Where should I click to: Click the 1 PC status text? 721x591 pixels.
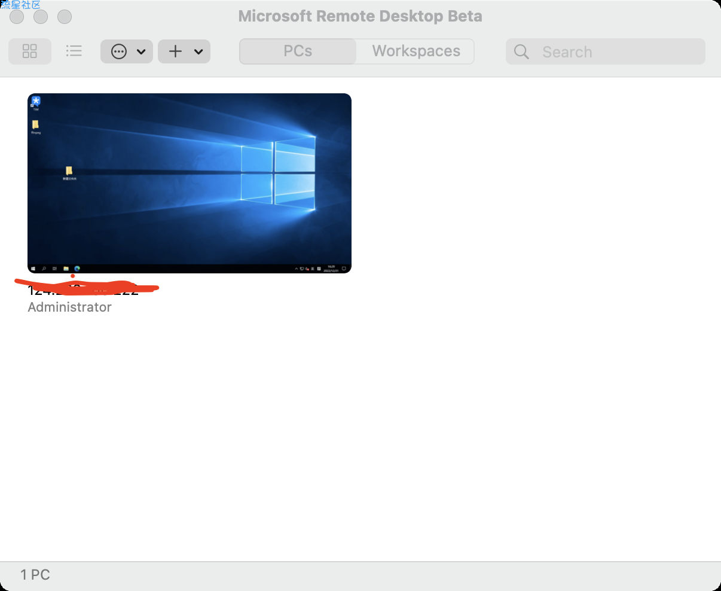coord(35,575)
